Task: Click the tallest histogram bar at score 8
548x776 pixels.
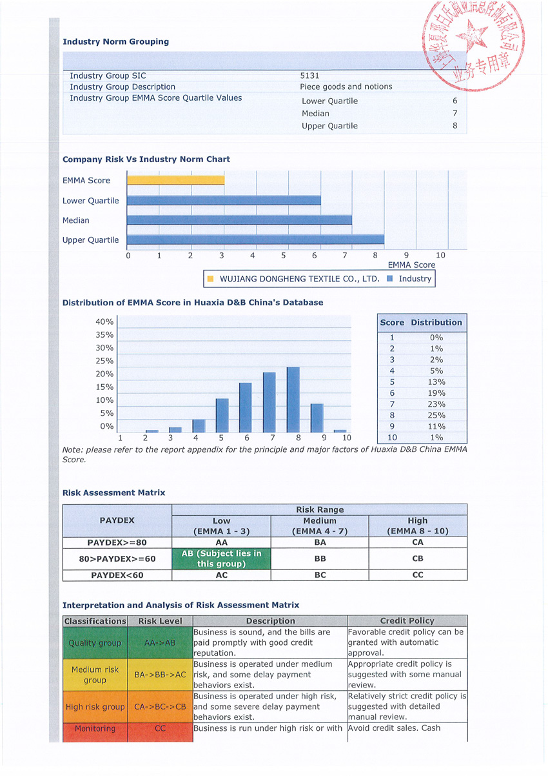Action: pyautogui.click(x=293, y=400)
